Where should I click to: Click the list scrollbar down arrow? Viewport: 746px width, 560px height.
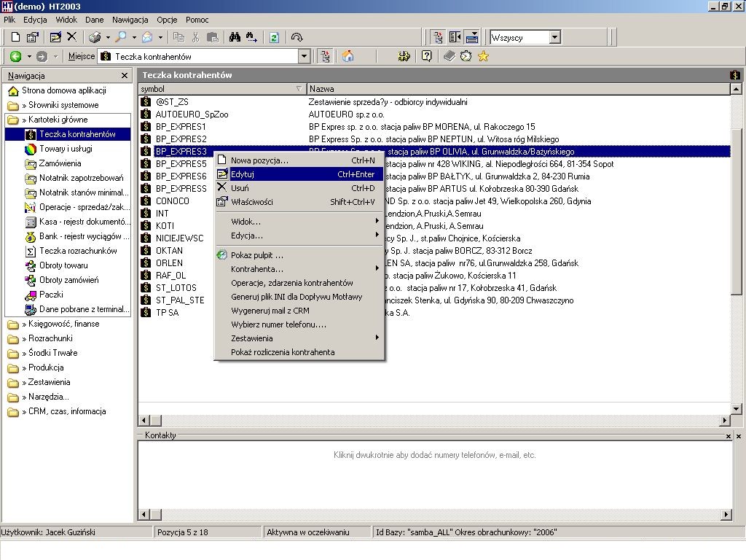[x=736, y=408]
